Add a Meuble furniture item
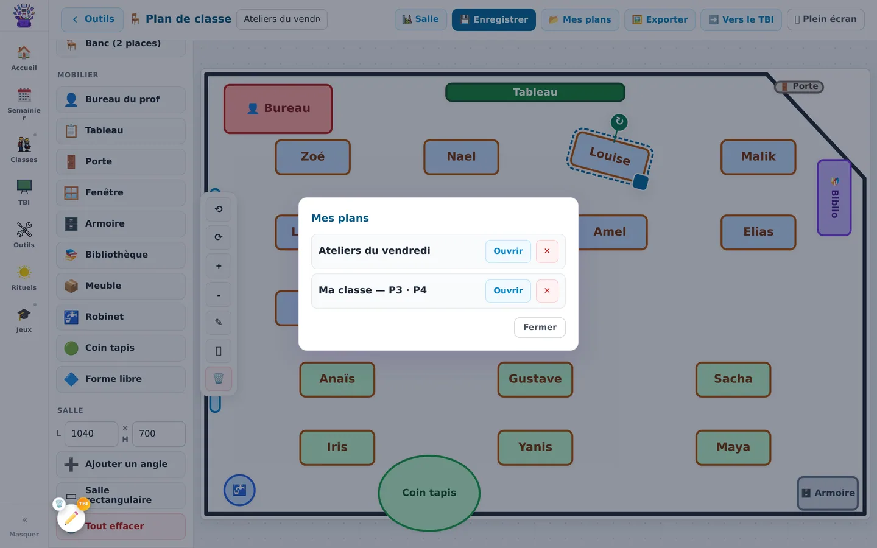The height and width of the screenshot is (548, 877). pos(121,286)
